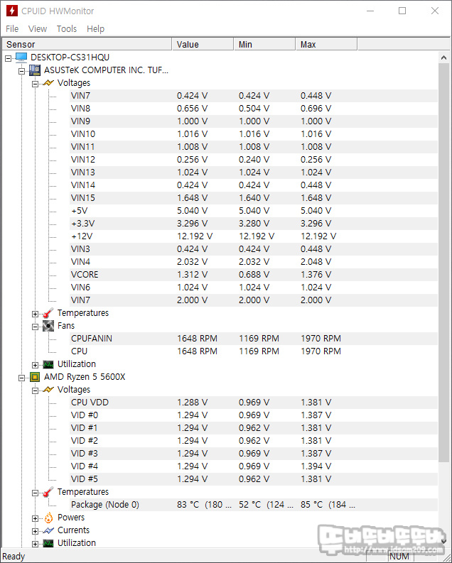Click the vertical scrollbar thumb
Image resolution: width=452 pixels, height=563 pixels.
point(443,263)
